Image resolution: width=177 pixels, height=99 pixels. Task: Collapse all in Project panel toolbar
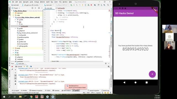tap(35, 8)
